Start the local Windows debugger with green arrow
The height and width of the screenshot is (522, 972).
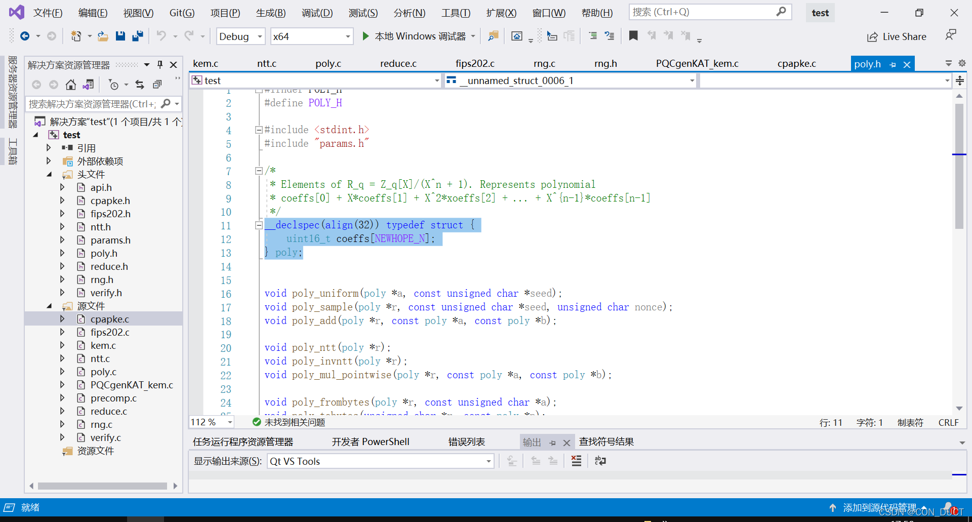(x=366, y=36)
